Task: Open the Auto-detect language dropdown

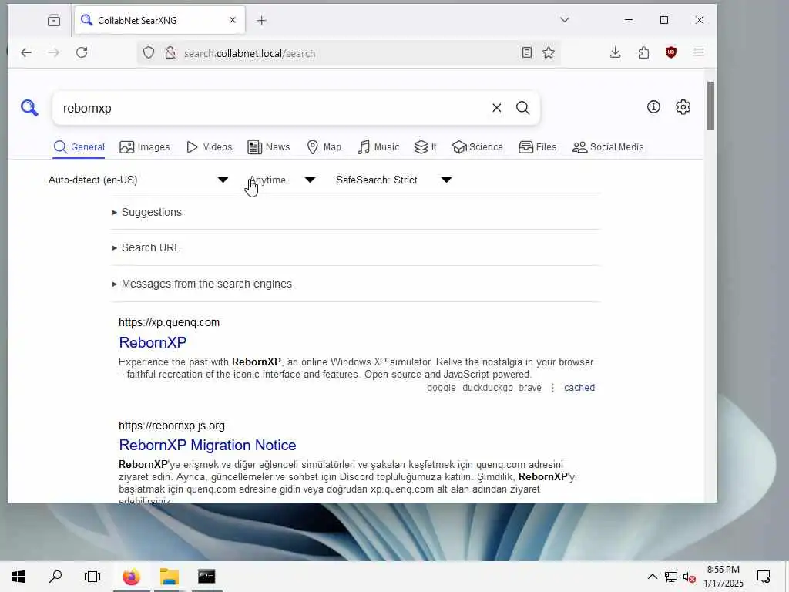Action: click(139, 180)
